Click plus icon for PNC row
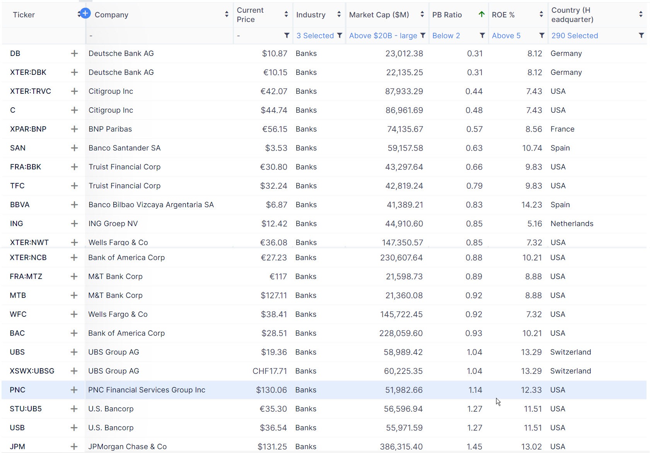The height and width of the screenshot is (453, 650). click(x=74, y=390)
